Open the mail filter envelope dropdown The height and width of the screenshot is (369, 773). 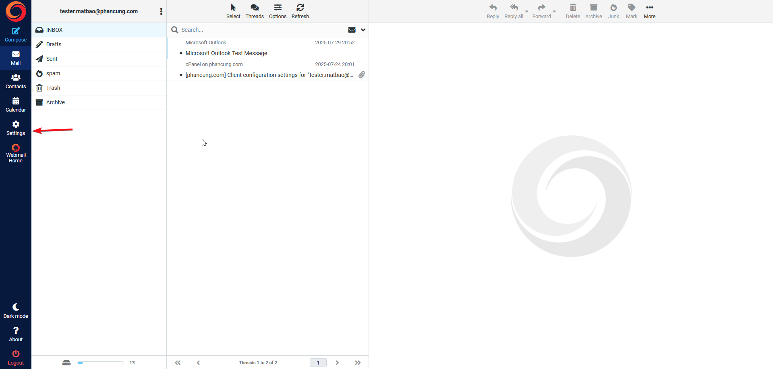pyautogui.click(x=352, y=30)
